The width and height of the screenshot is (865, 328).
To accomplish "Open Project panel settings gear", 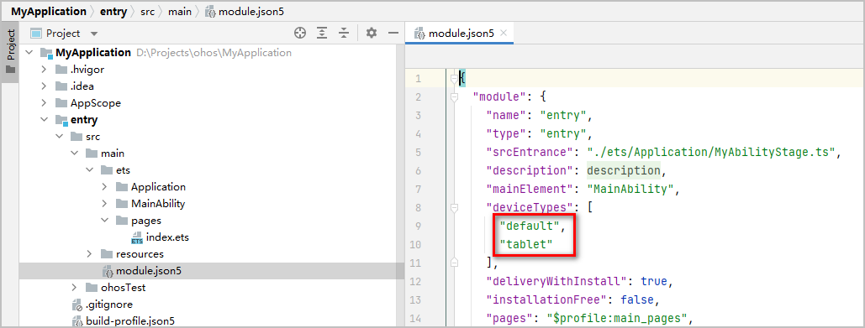I will 372,33.
